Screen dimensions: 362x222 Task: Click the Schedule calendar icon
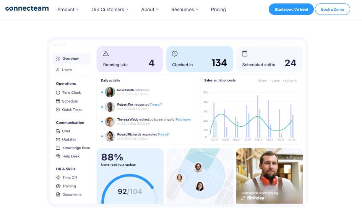[x=58, y=101]
